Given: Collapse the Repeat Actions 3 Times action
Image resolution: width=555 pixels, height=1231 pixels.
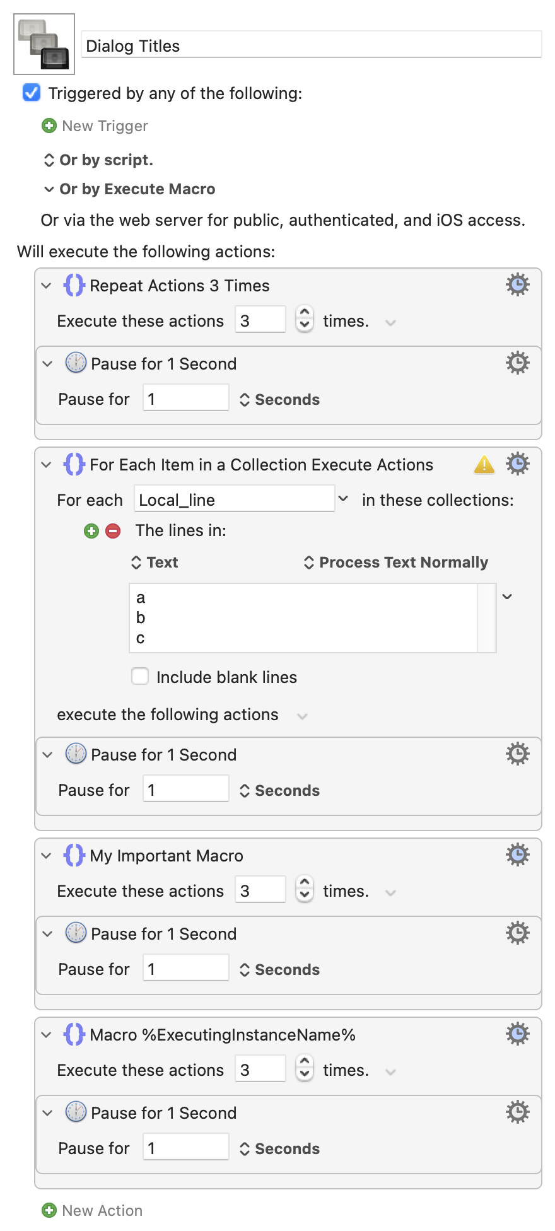Looking at the screenshot, I should 46,286.
